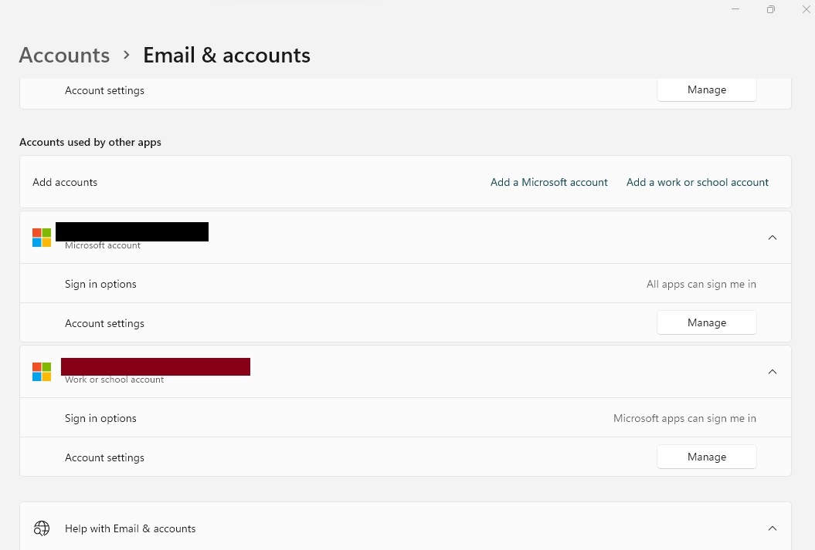815x550 pixels.
Task: Restore down the Settings window
Action: pos(771,9)
